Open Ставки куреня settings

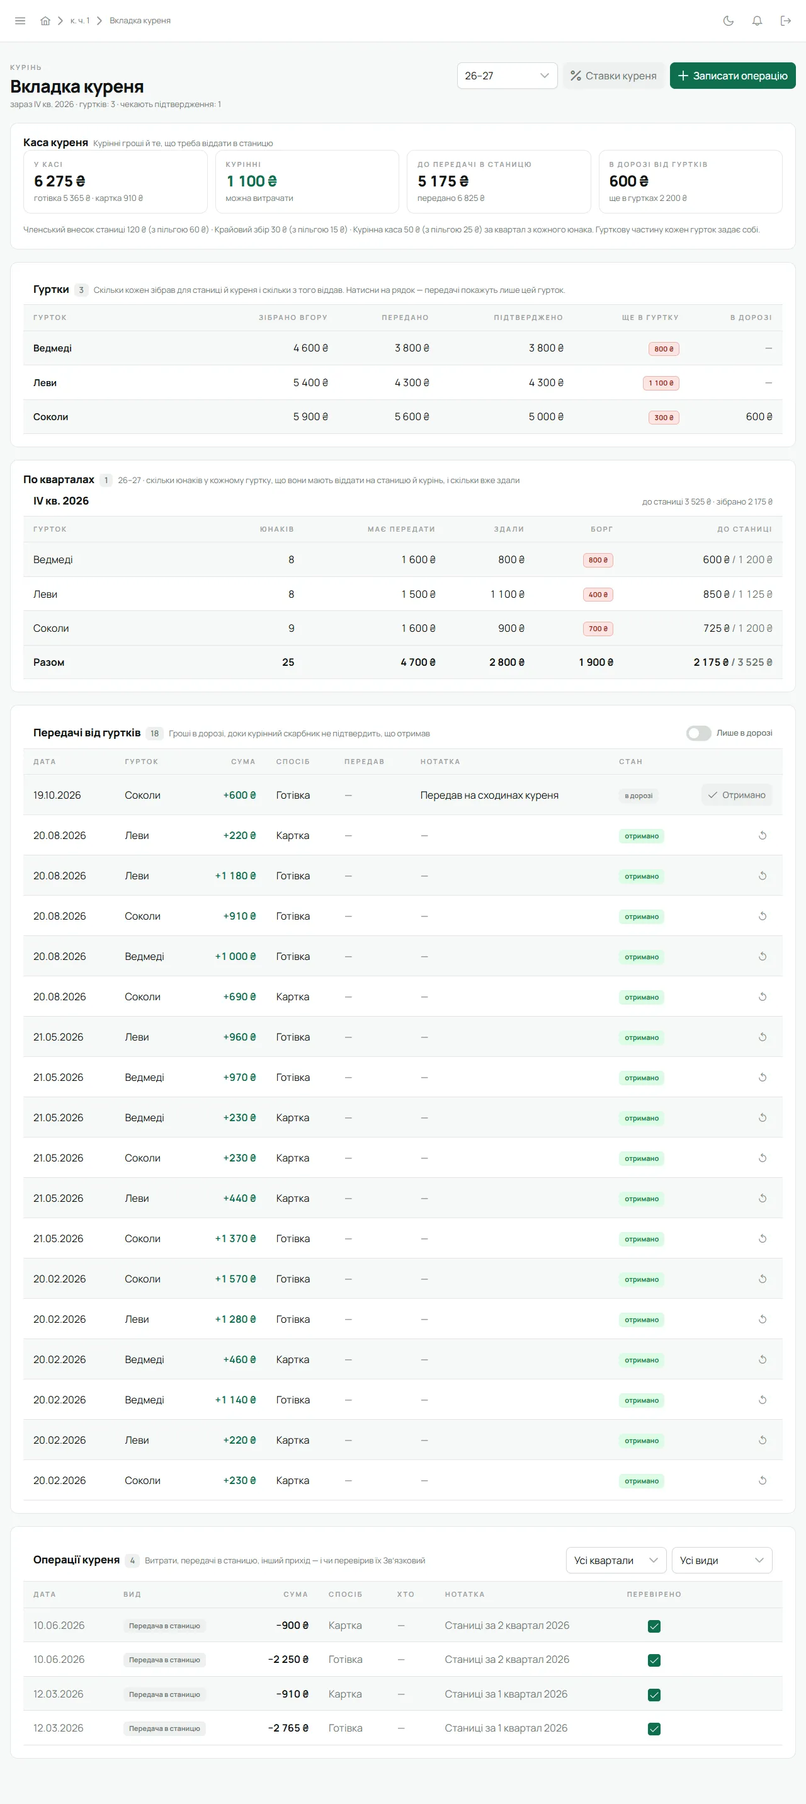613,76
